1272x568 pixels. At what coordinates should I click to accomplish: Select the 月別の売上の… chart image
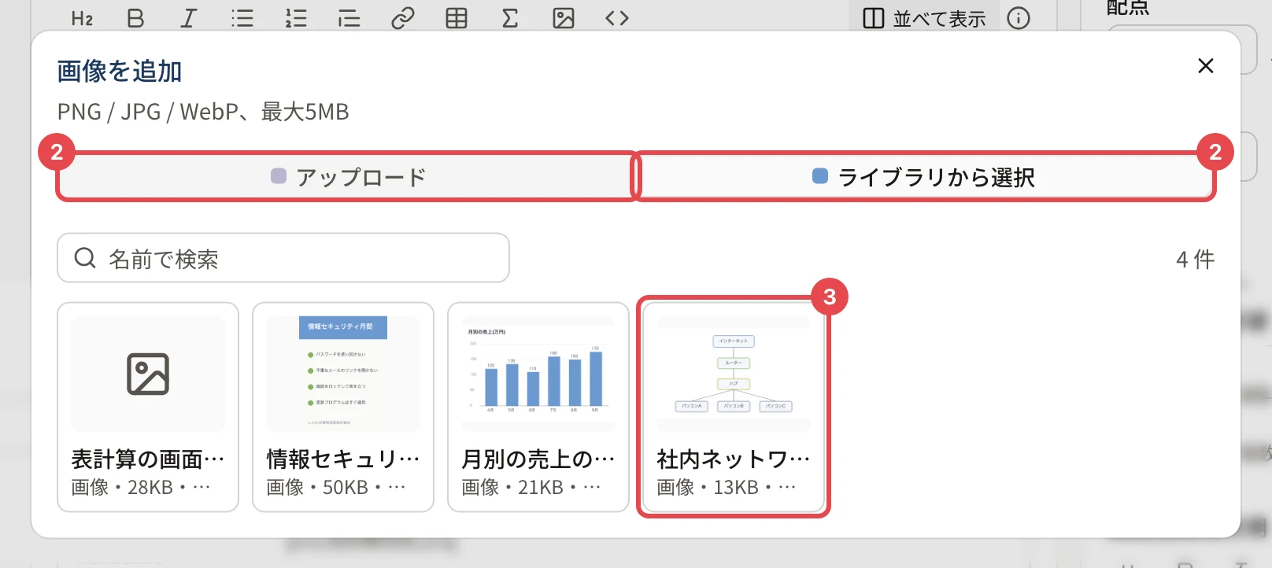point(538,407)
